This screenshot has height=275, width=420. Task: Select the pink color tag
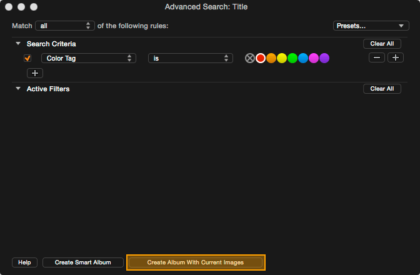point(314,58)
